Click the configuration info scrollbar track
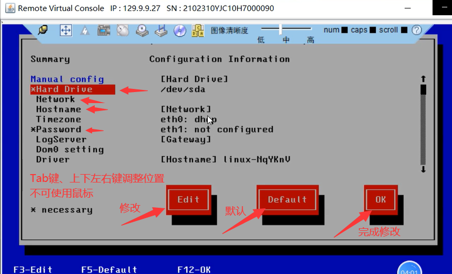This screenshot has height=274, width=452. pyautogui.click(x=423, y=130)
